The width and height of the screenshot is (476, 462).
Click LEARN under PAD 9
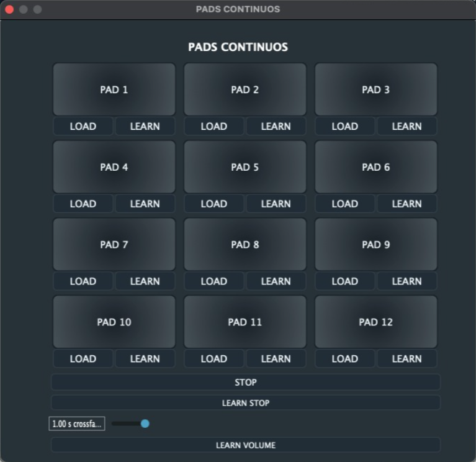point(406,281)
